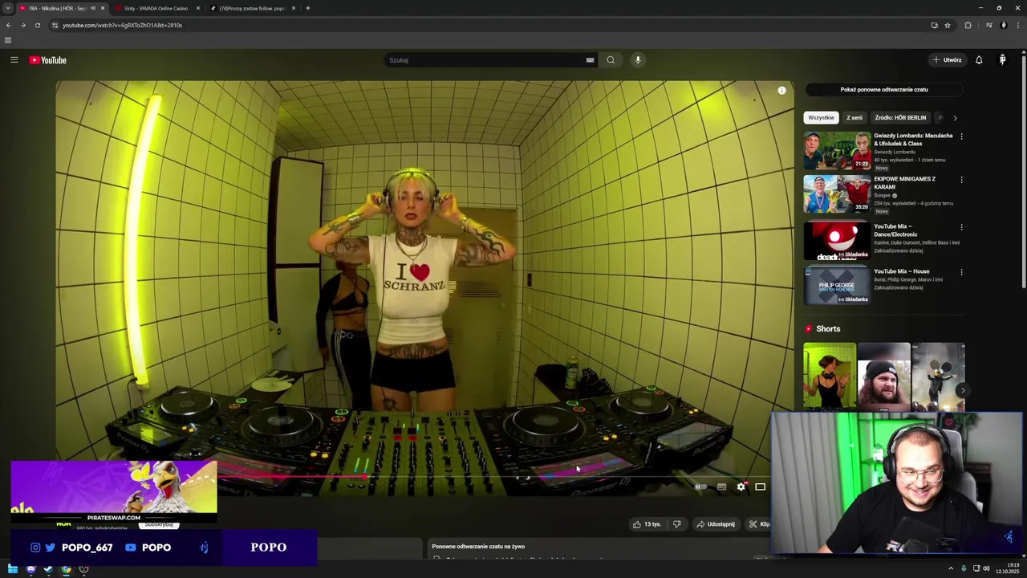Viewport: 1027px width, 578px height.
Task: Show more filter chips with the arrow
Action: coord(955,118)
